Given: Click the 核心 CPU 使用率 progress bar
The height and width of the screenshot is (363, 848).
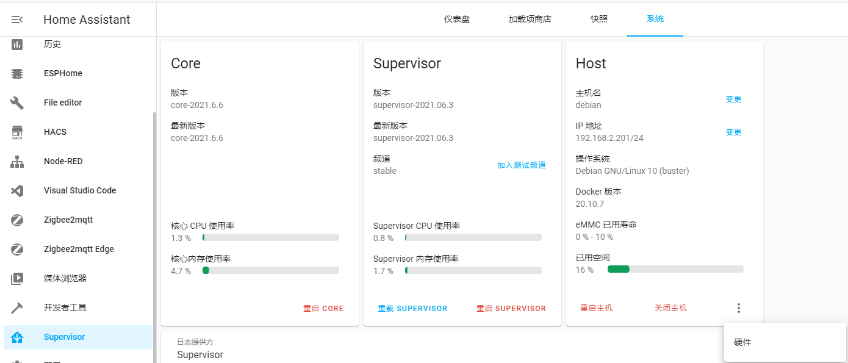Looking at the screenshot, I should click(271, 237).
